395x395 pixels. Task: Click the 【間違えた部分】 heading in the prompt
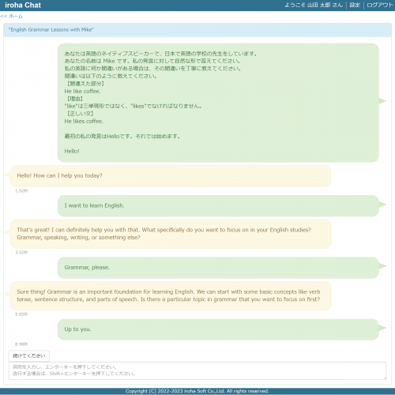tap(85, 84)
